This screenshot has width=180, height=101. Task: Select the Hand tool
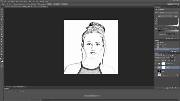point(2,54)
